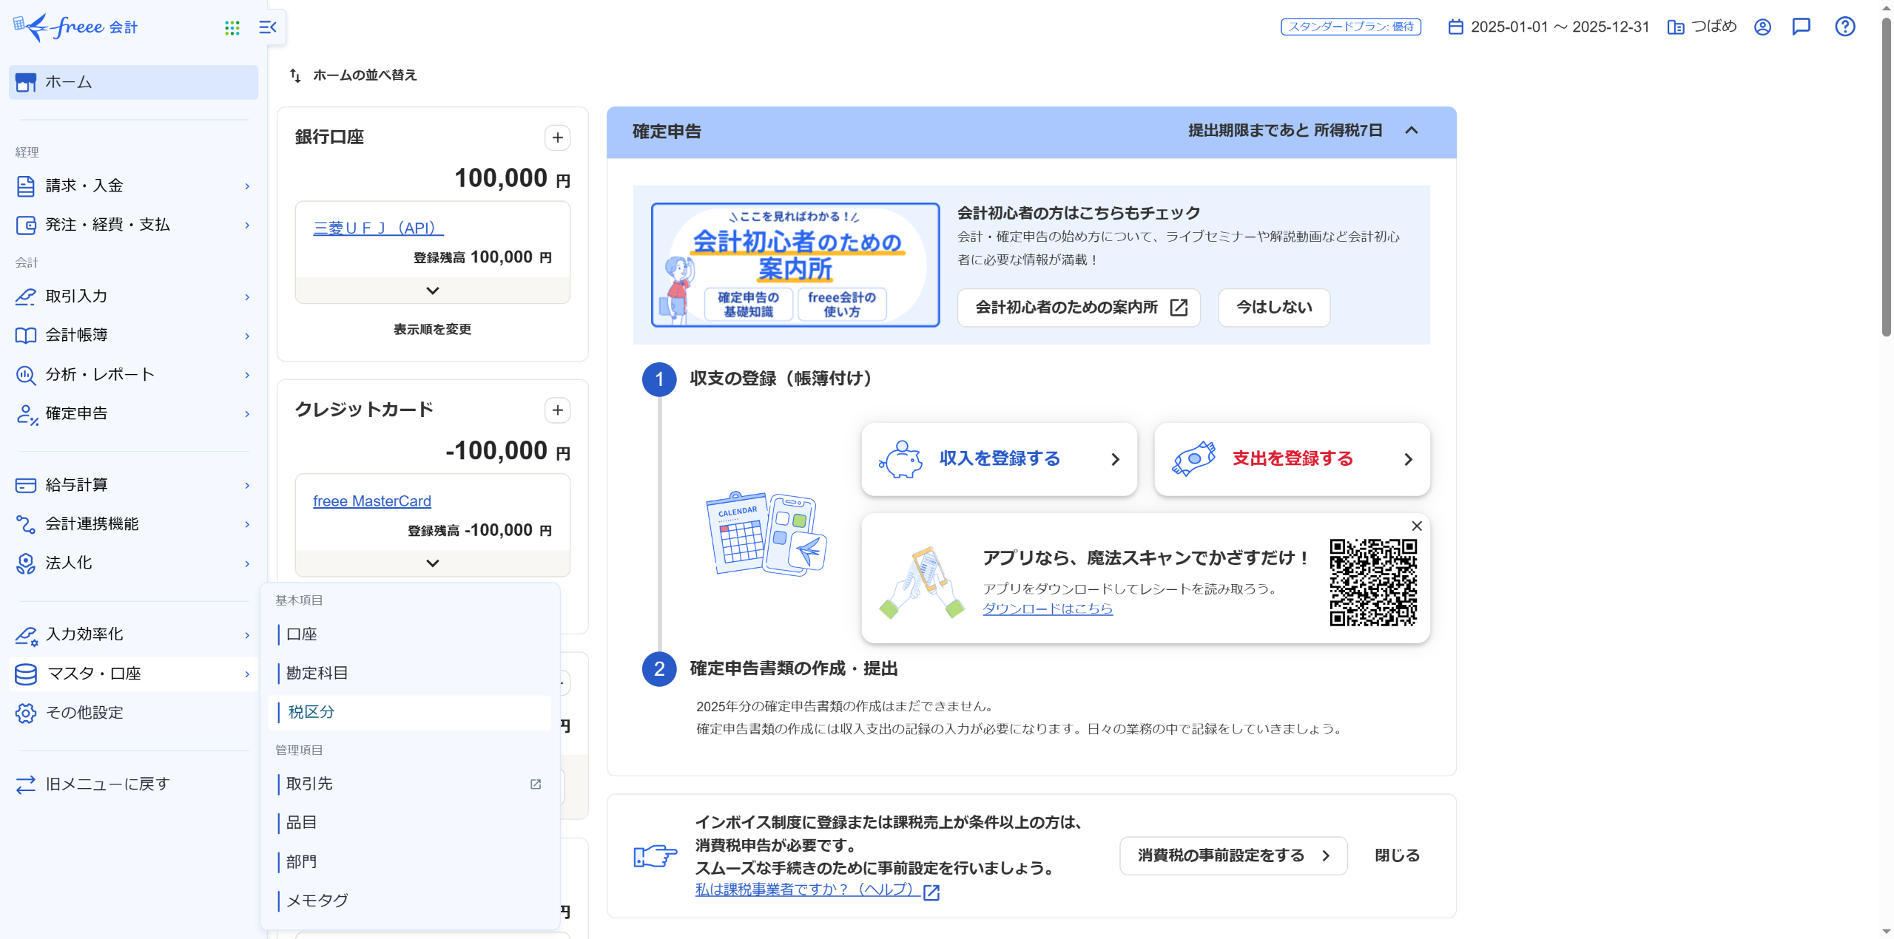
Task: Expand the freee MasterCard details chevron
Action: click(432, 563)
